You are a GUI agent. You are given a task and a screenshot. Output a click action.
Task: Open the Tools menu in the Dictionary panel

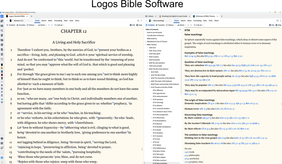(211, 21)
